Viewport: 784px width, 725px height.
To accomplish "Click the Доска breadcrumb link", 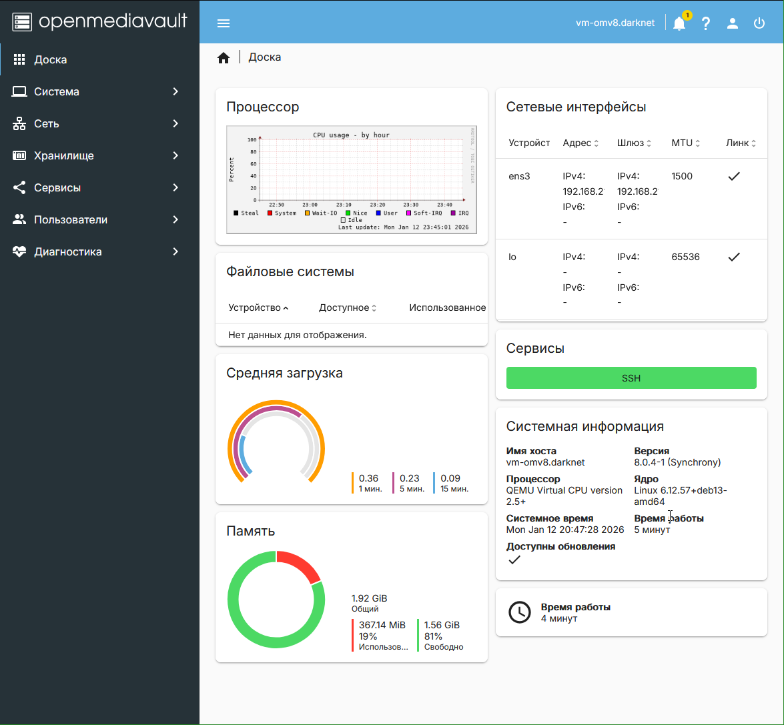I will [x=265, y=57].
